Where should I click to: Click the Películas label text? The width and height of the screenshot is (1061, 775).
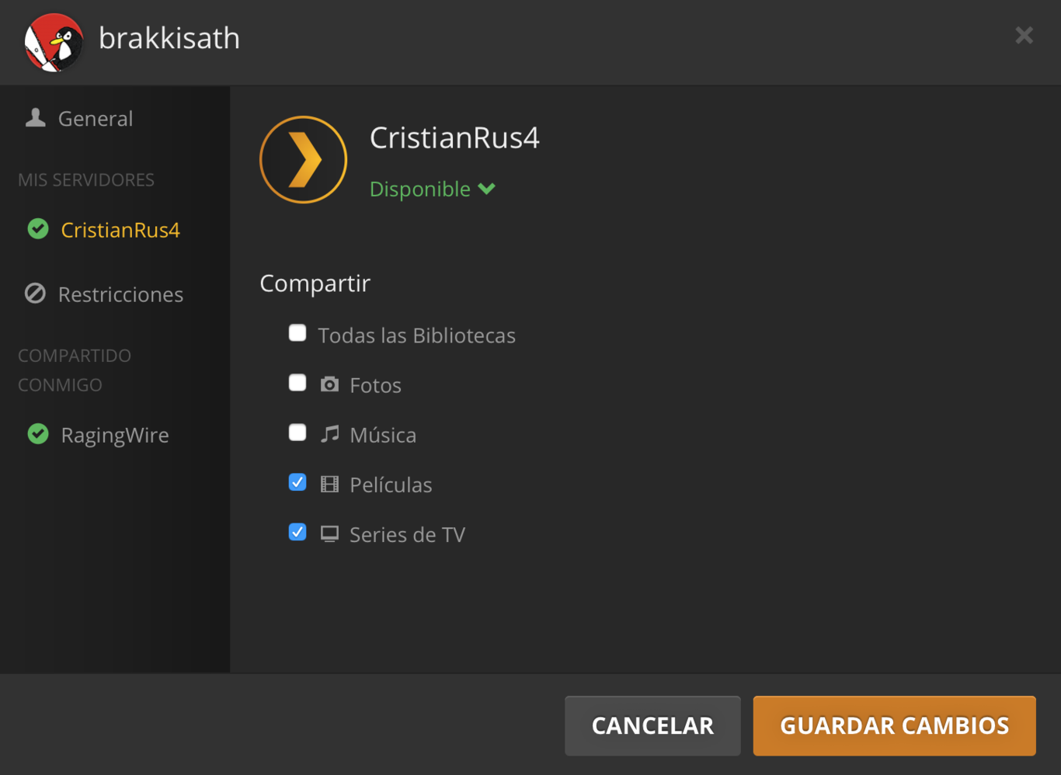click(x=391, y=485)
